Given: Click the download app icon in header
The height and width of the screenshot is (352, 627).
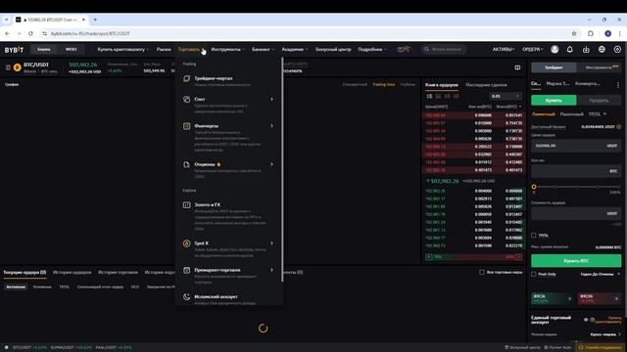Looking at the screenshot, I should 586,50.
